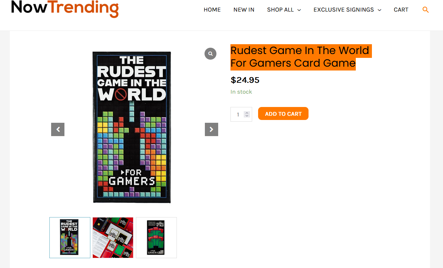Click the orange search magnifier icon

[x=425, y=10]
